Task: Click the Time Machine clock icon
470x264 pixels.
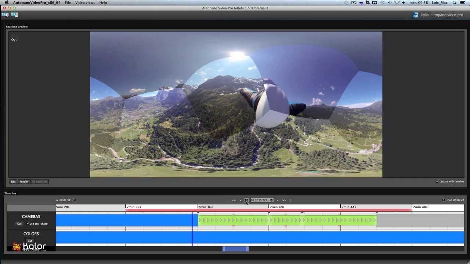Action: coord(382,3)
